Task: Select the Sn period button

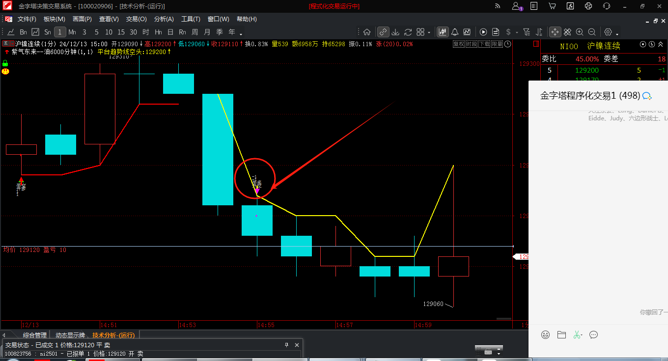Action: coord(48,32)
